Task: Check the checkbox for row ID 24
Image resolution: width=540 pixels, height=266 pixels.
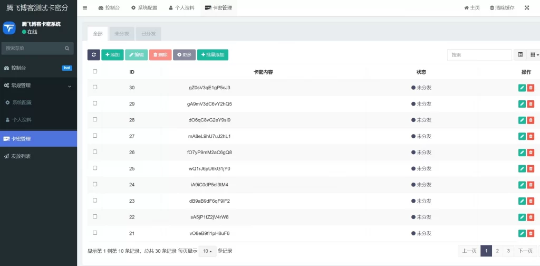Action: (x=95, y=184)
